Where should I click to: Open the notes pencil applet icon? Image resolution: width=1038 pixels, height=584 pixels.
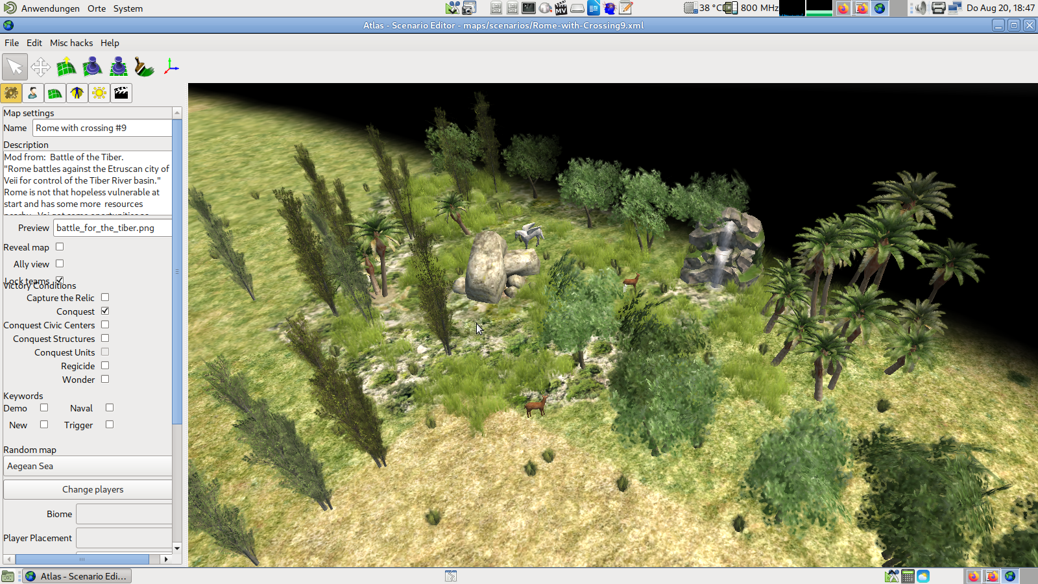(626, 8)
